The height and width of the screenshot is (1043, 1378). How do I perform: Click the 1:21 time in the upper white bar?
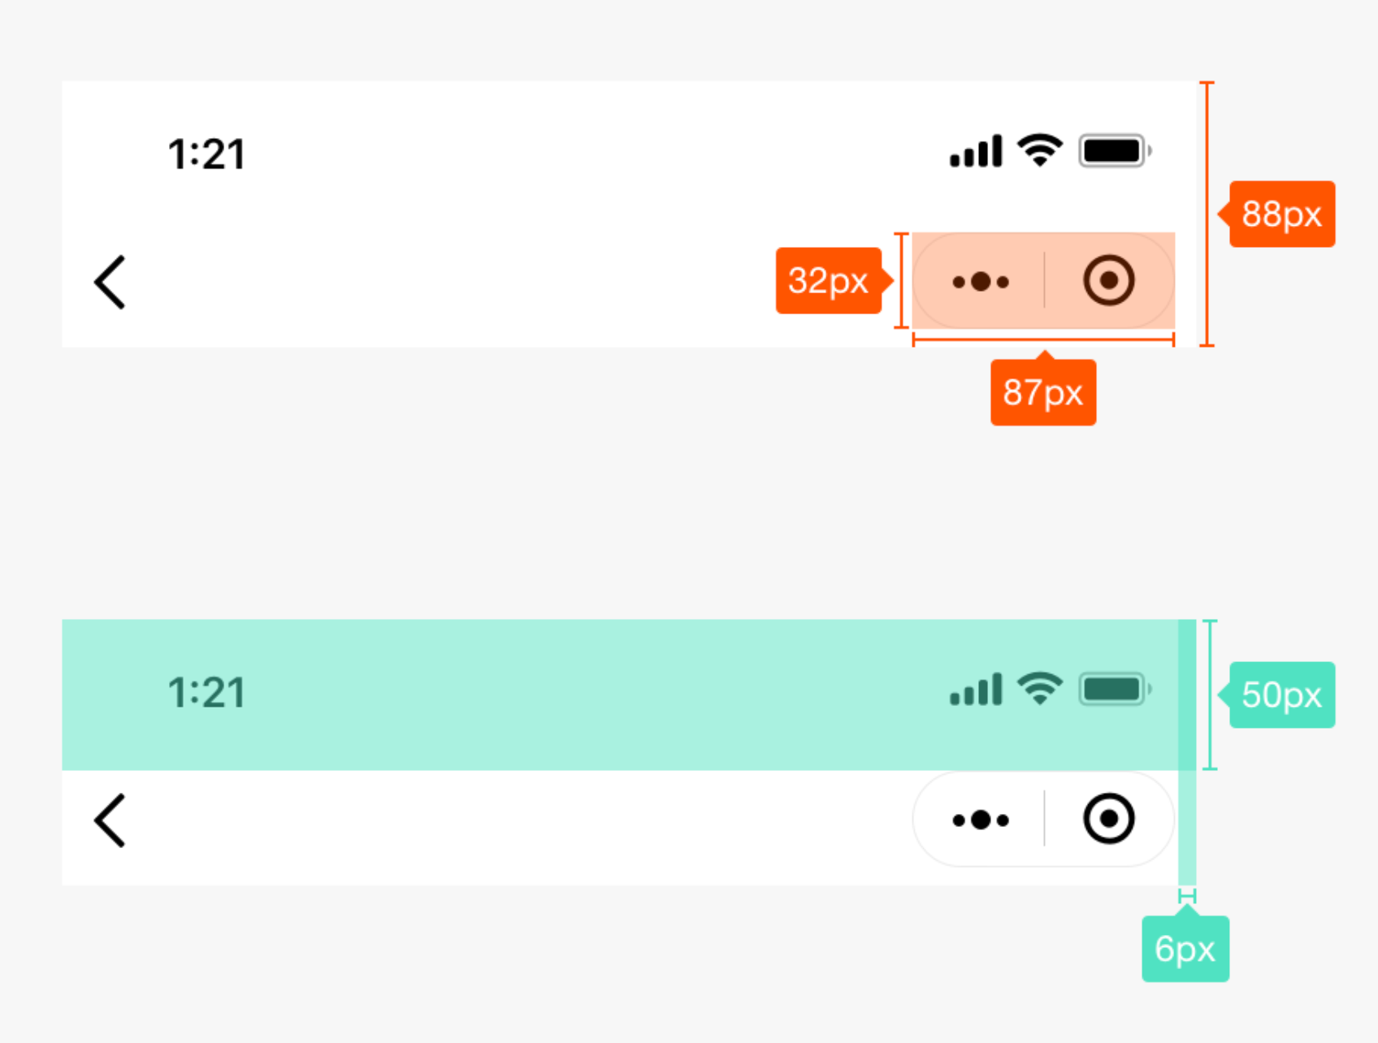pos(206,154)
